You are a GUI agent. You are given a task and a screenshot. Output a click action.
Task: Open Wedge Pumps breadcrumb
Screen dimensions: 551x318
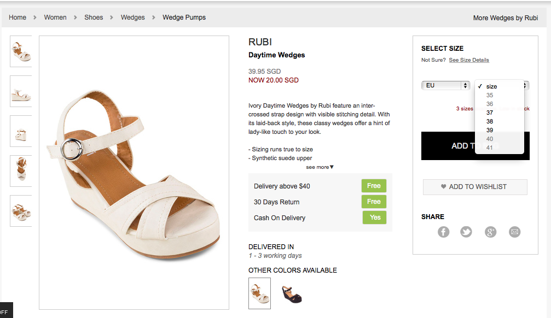point(184,17)
